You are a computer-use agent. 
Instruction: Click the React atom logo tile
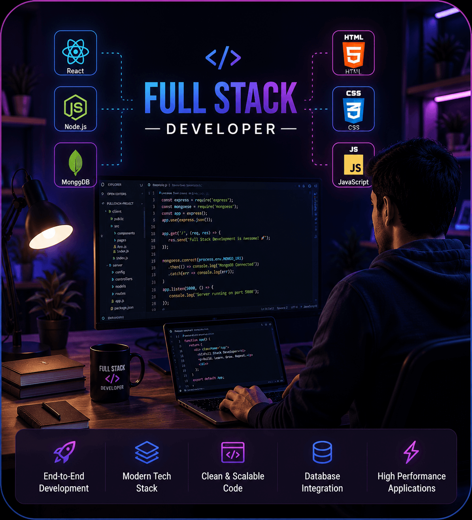[76, 53]
